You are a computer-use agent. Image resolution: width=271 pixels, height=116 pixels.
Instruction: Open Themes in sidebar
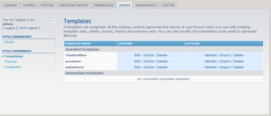(10, 62)
